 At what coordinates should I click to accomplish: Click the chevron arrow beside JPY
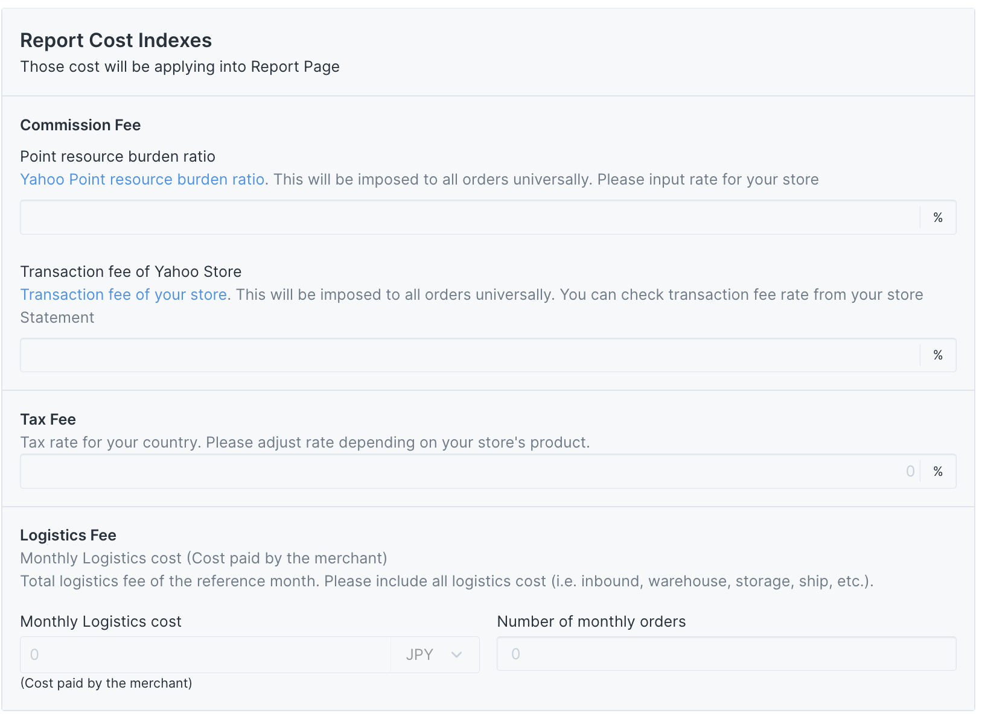tap(457, 655)
